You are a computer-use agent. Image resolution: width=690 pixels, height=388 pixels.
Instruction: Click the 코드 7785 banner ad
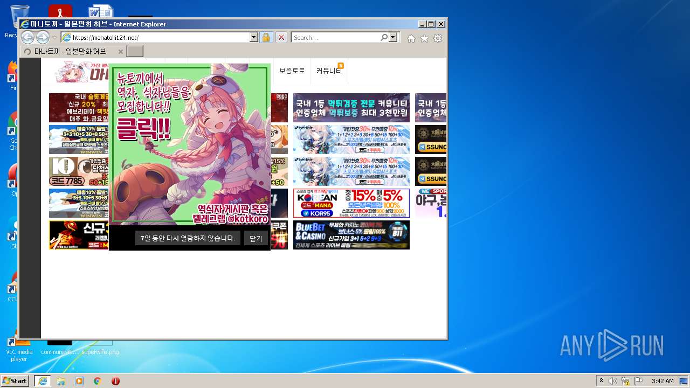tap(79, 171)
